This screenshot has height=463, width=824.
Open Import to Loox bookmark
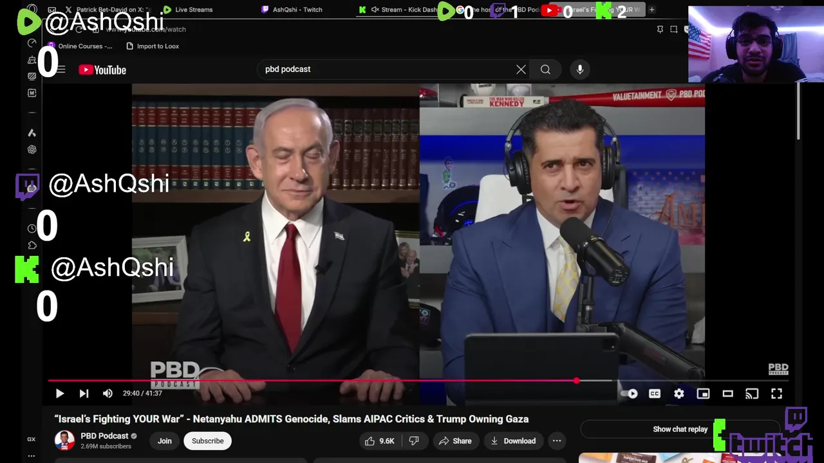click(x=153, y=46)
